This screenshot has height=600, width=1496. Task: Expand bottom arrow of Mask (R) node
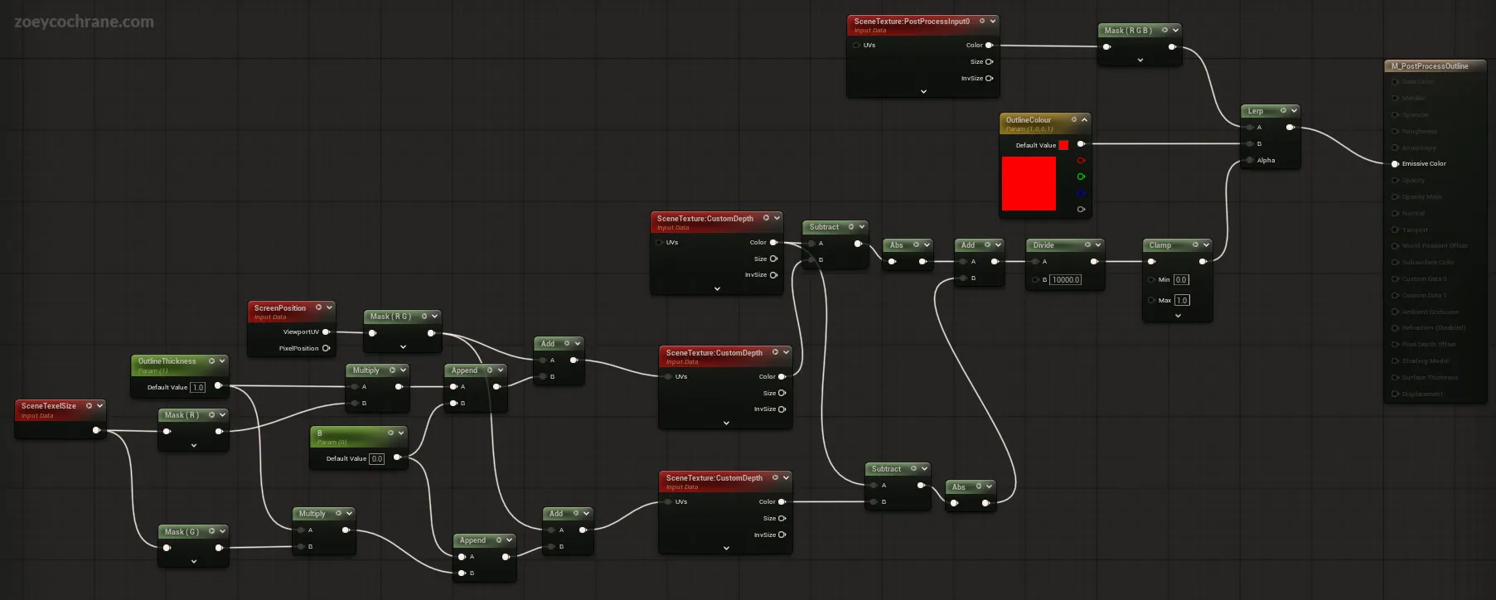tap(194, 446)
